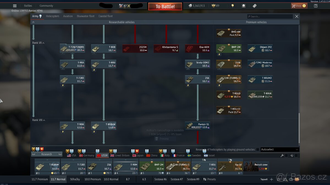Screen dimensions: 330x185
Task: Click Recruit crew for 1,200
Action: point(256,167)
